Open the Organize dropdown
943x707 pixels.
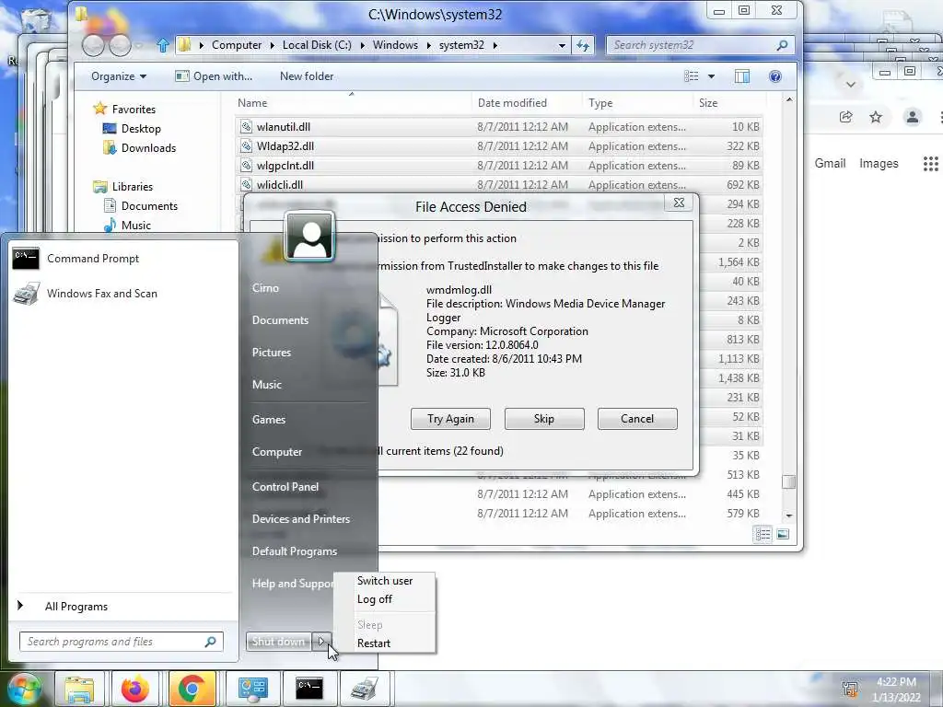[119, 76]
